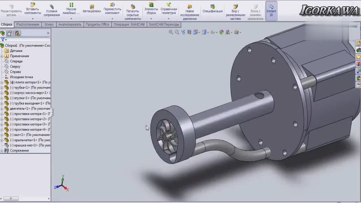The width and height of the screenshot is (361, 203).
Task: Click Show Hidden Components (Погасить скрытые компоненты)
Action: 133,13
